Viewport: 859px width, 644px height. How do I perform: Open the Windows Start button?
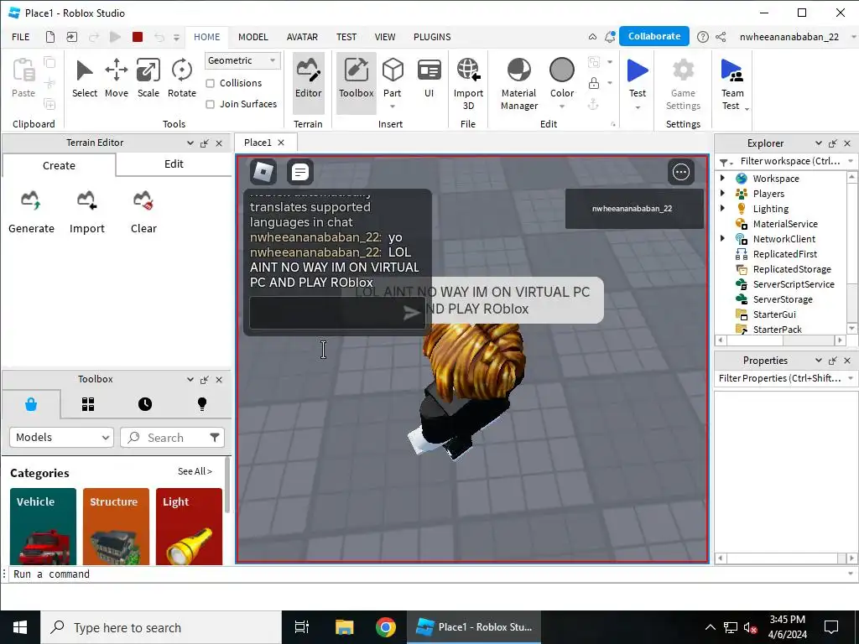tap(20, 627)
